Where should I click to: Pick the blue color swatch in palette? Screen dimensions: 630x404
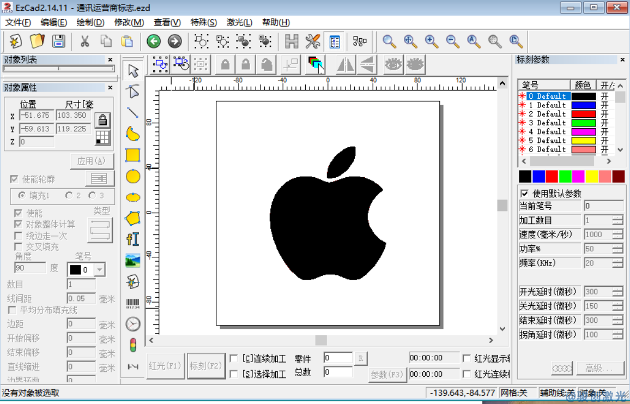538,177
